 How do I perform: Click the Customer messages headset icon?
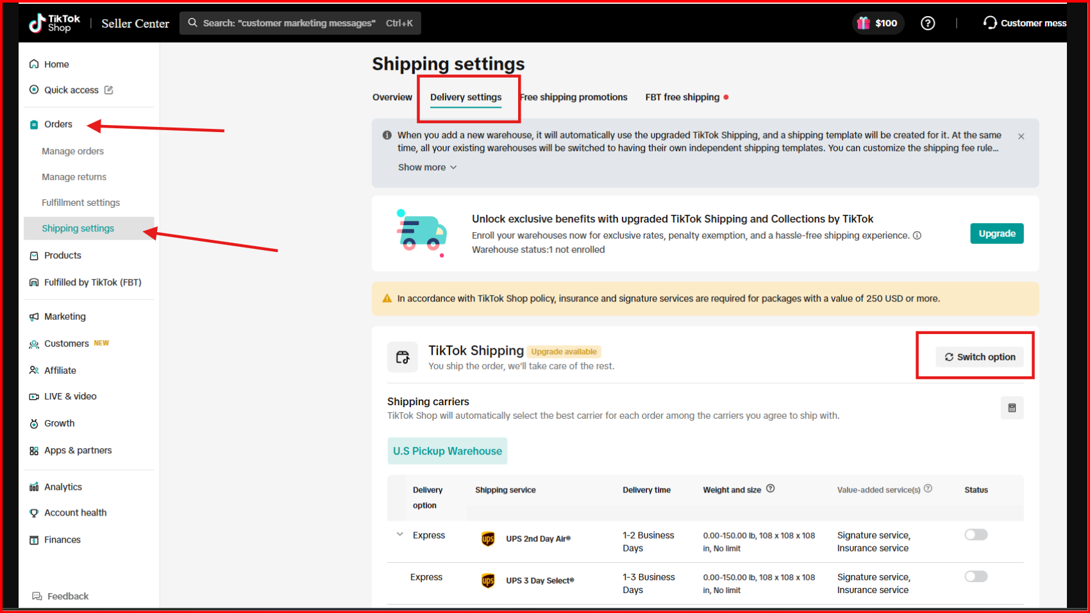[x=990, y=22]
